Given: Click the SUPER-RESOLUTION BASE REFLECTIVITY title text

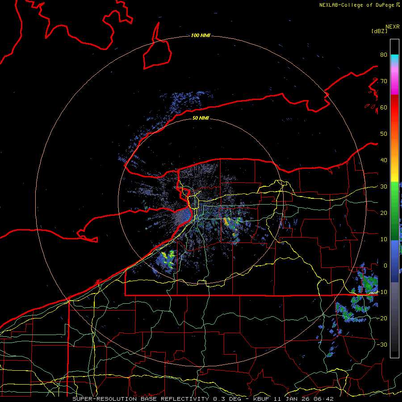Looking at the screenshot, I should pos(141,399).
